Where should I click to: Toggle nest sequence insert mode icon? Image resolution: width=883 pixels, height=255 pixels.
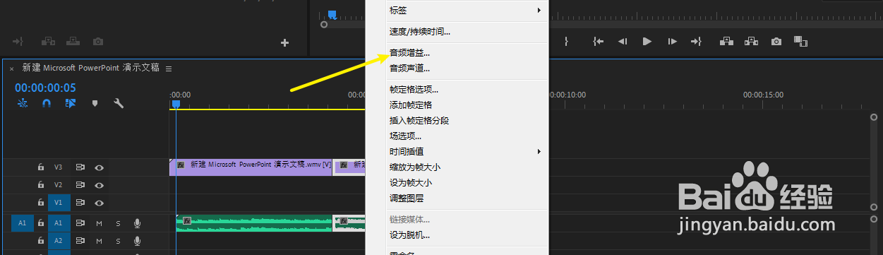[23, 103]
